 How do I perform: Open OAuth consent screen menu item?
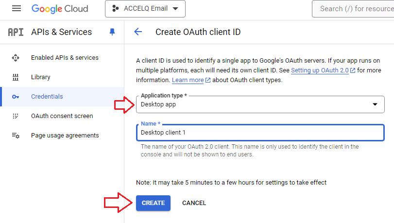tap(62, 116)
